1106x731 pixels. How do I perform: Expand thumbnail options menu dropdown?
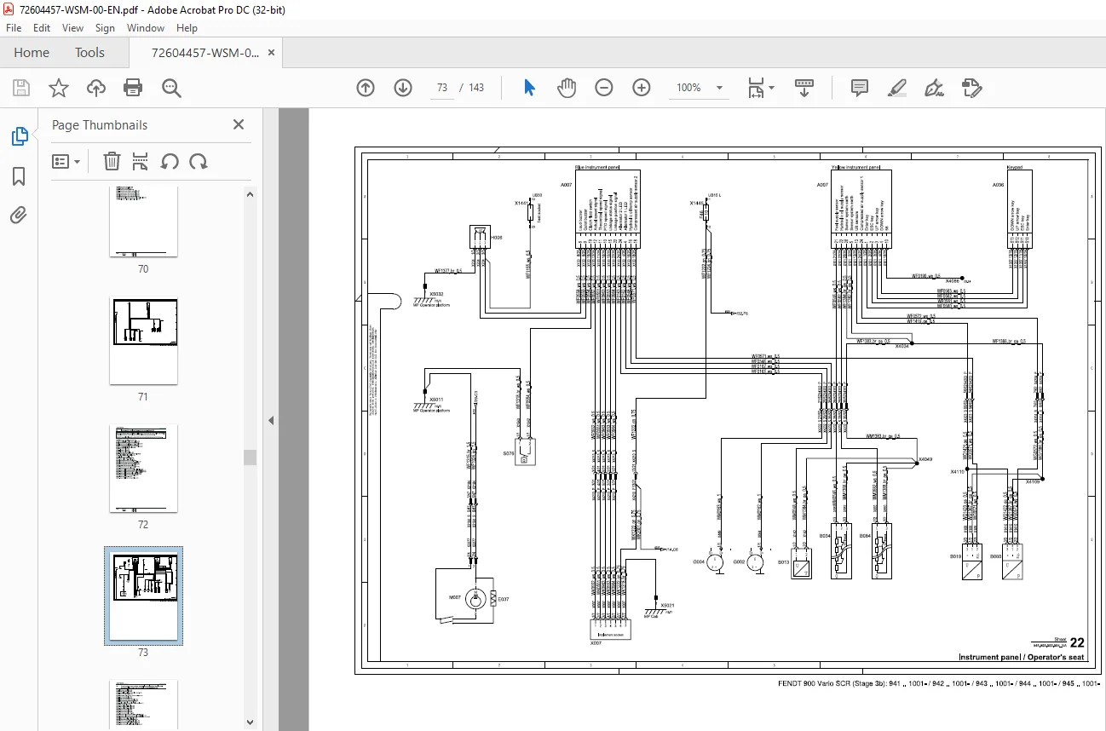click(x=66, y=161)
